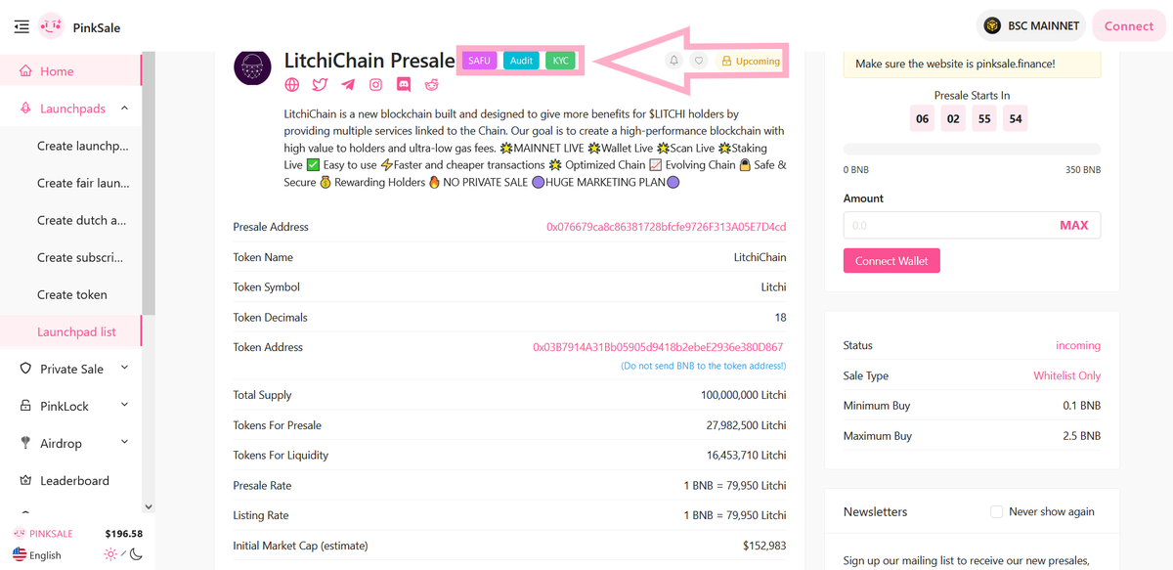
Task: Click the SAFU badge
Action: [x=479, y=61]
